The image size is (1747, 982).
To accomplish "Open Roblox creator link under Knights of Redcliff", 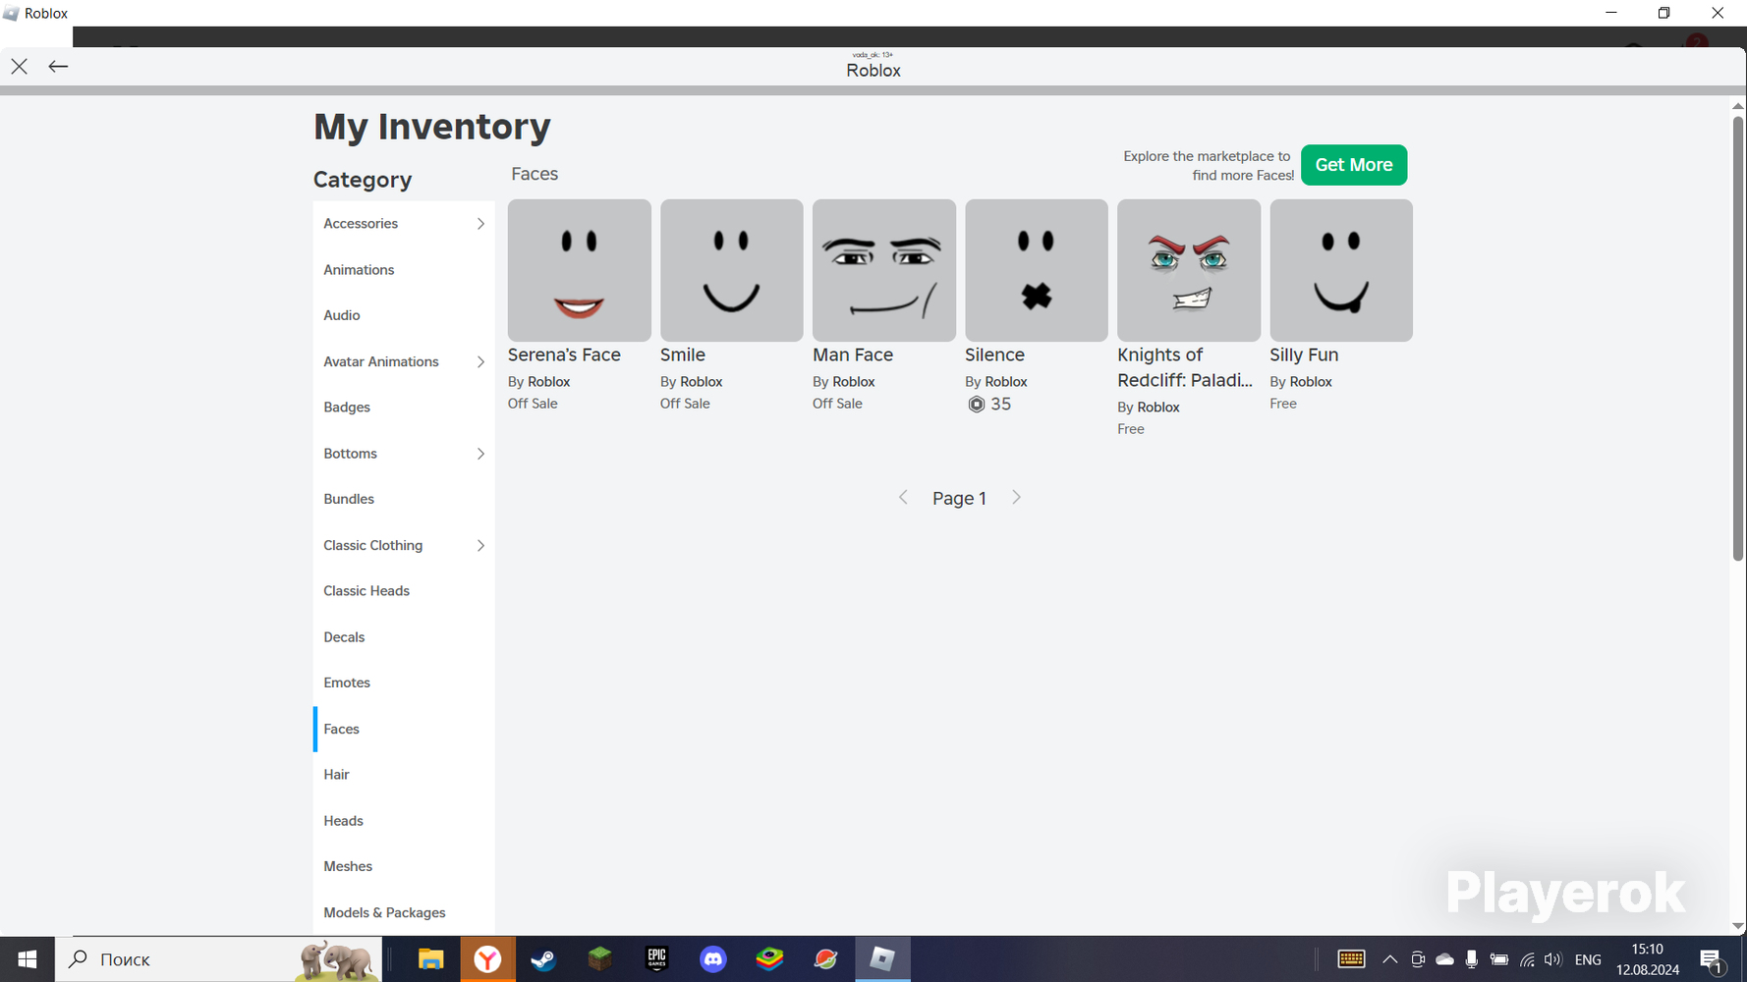I will [1158, 408].
